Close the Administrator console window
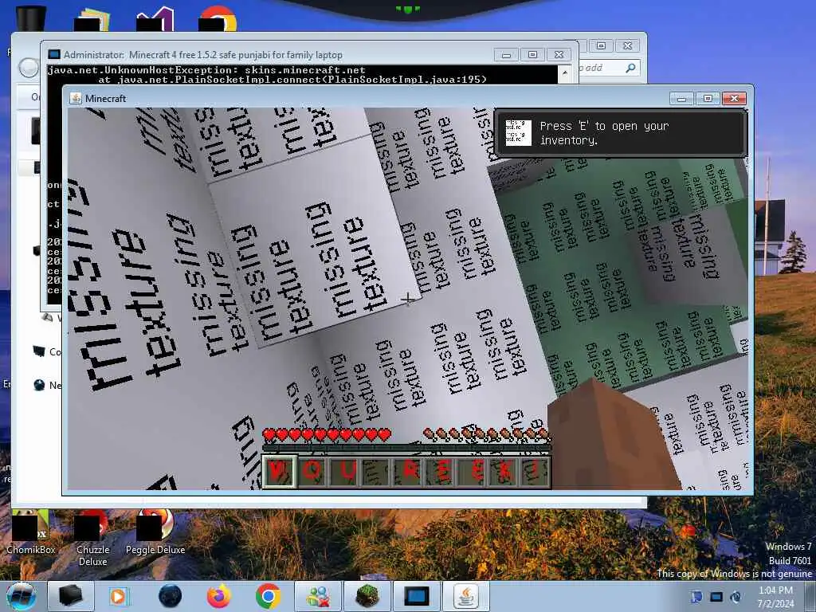The height and width of the screenshot is (612, 816). pos(559,55)
